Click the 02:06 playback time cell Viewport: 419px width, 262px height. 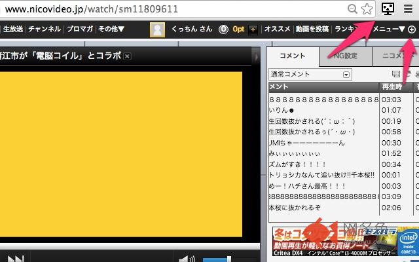click(x=392, y=208)
